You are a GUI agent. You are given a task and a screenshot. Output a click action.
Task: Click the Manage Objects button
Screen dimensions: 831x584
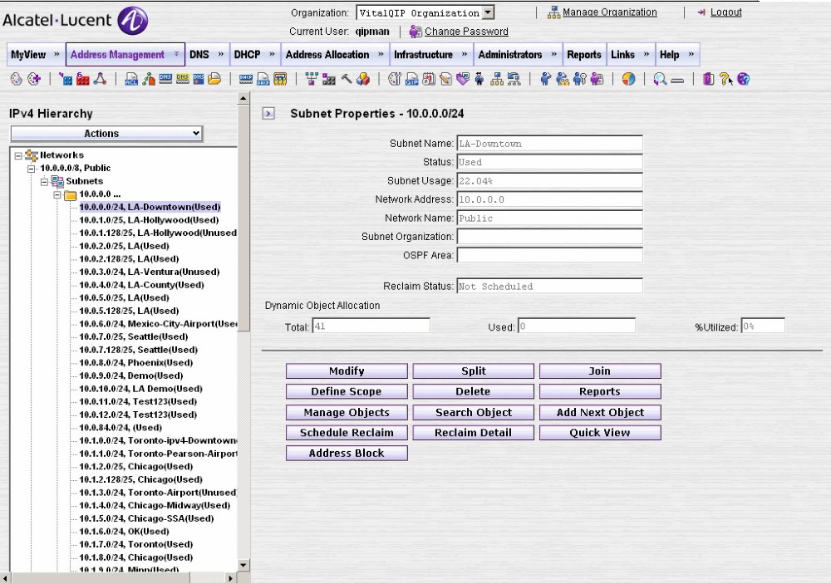(x=347, y=412)
